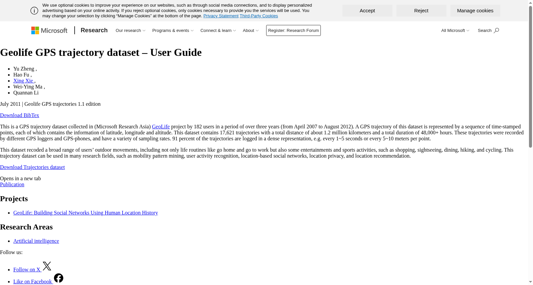This screenshot has width=533, height=285.
Task: Open author Xing Xie's profile
Action: point(24,81)
